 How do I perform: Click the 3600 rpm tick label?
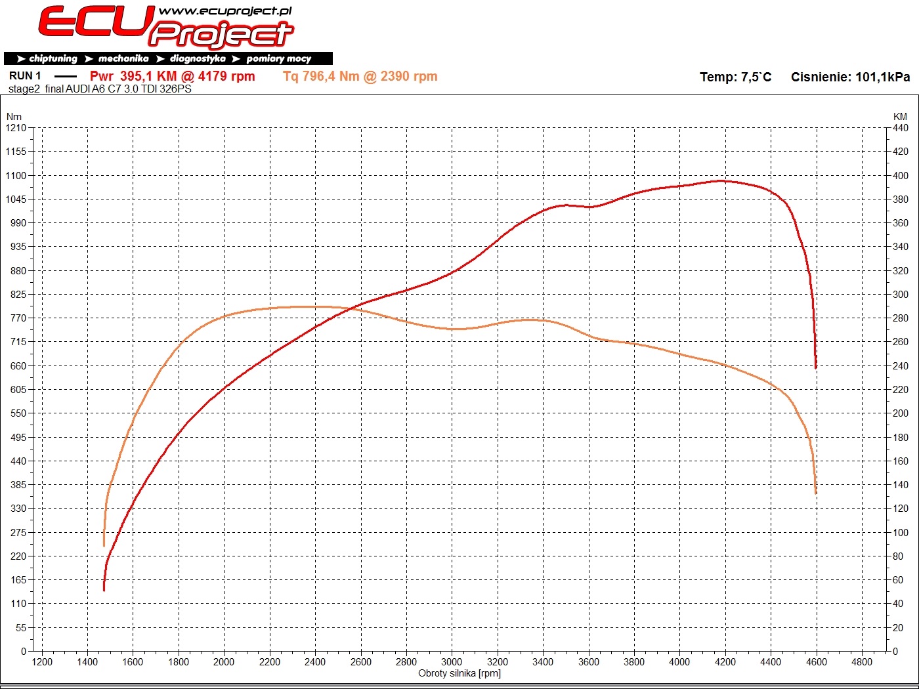point(589,662)
